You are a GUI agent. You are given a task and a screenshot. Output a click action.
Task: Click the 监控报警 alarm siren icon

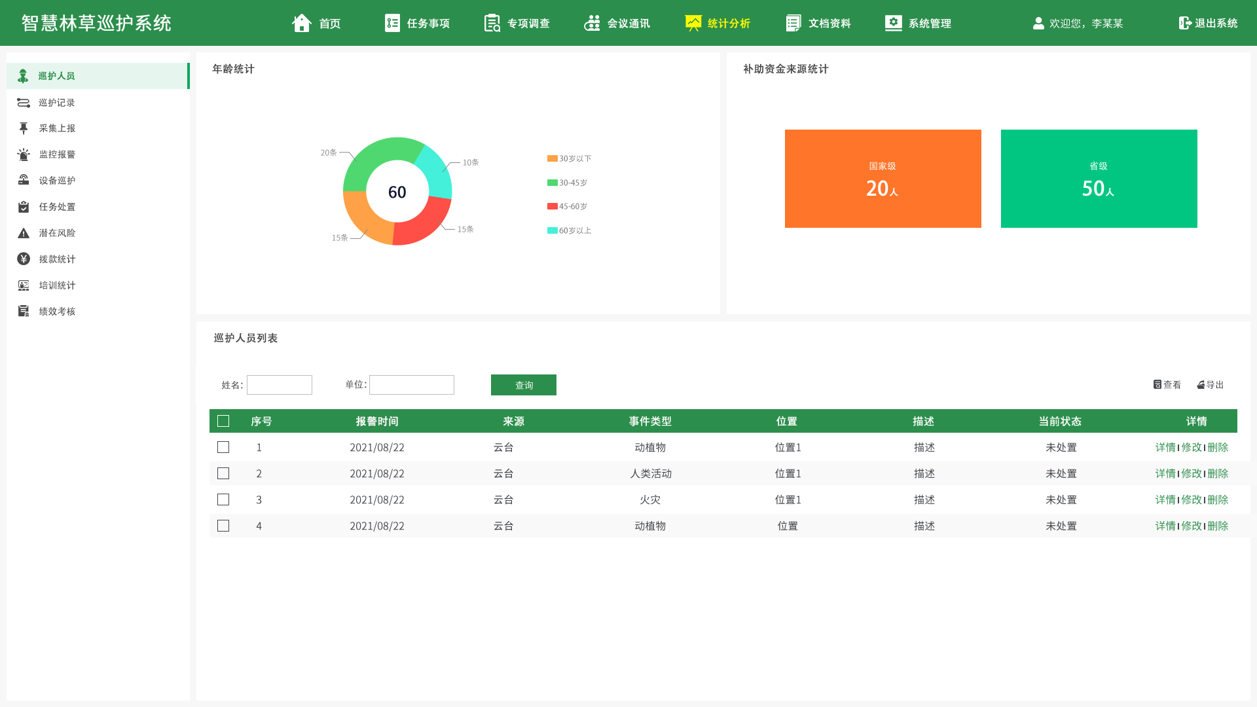24,154
